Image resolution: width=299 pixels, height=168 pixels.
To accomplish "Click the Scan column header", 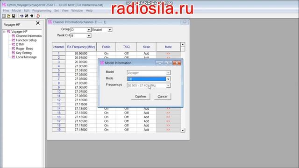I will click(146, 47).
